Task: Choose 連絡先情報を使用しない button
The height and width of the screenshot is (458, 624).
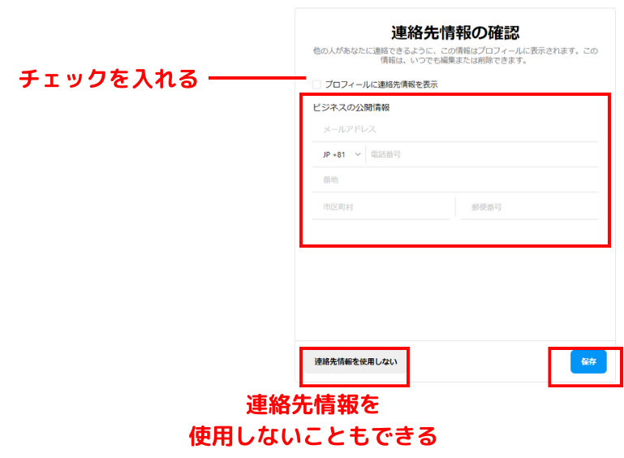Action: [355, 361]
